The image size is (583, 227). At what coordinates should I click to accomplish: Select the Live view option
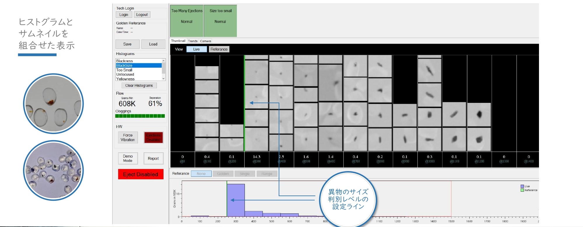click(x=196, y=49)
